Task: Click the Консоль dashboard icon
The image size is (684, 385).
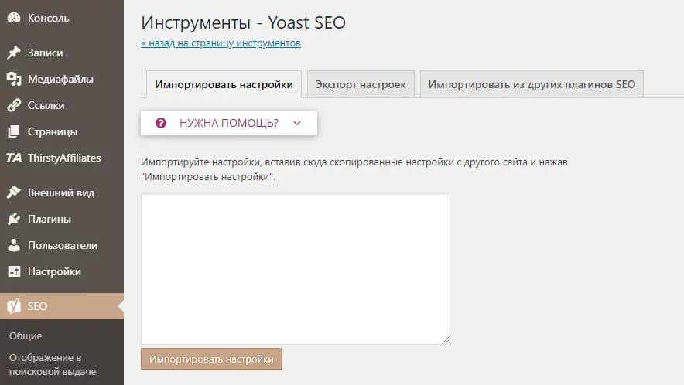Action: point(14,18)
